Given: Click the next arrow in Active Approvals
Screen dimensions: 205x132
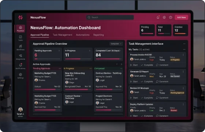Looking at the screenshot, I should [x=122, y=64].
